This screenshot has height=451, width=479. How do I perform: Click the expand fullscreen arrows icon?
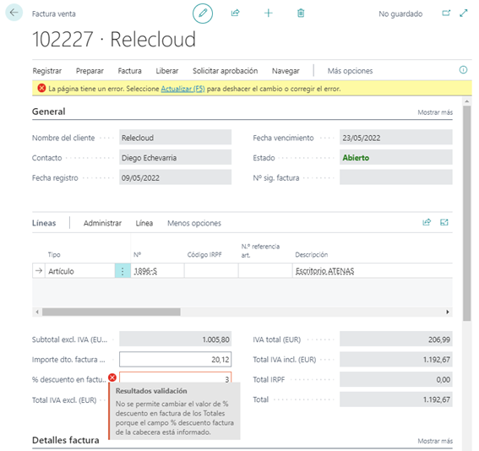tap(464, 14)
